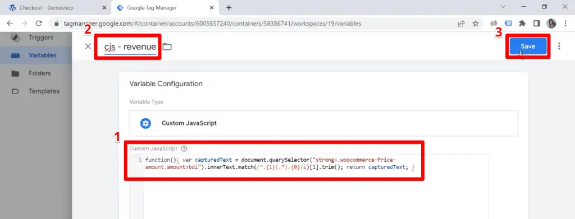The image size is (575, 219).
Task: Click the share page icon in address bar
Action: (x=461, y=24)
